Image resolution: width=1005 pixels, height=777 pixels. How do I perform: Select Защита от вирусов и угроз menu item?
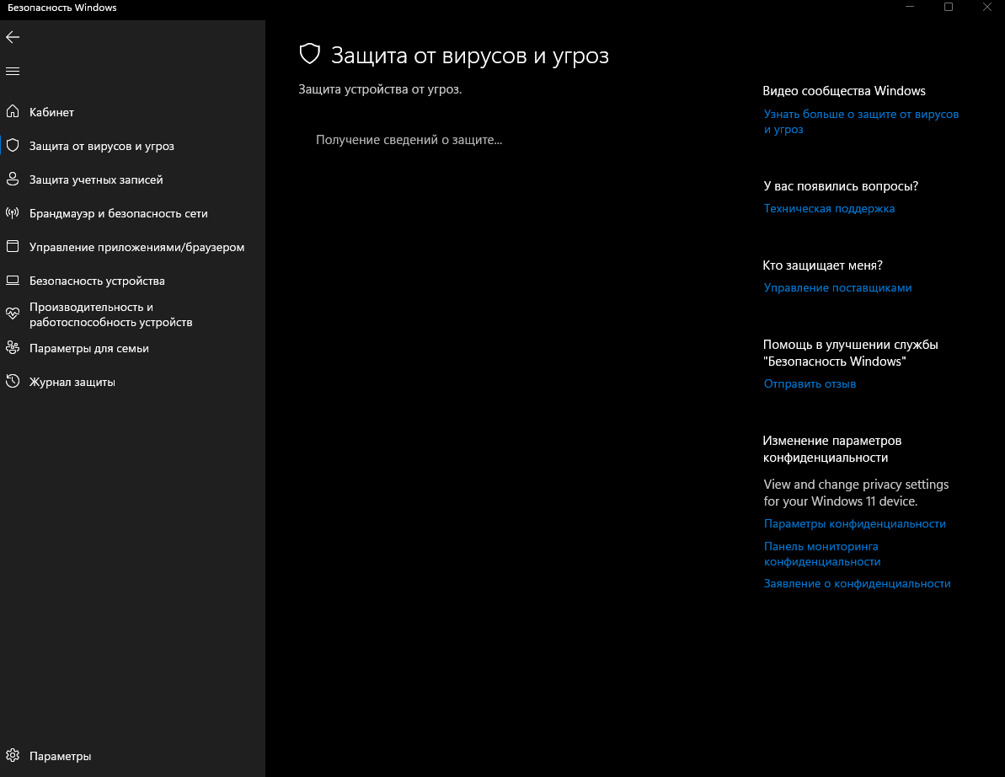[132, 146]
